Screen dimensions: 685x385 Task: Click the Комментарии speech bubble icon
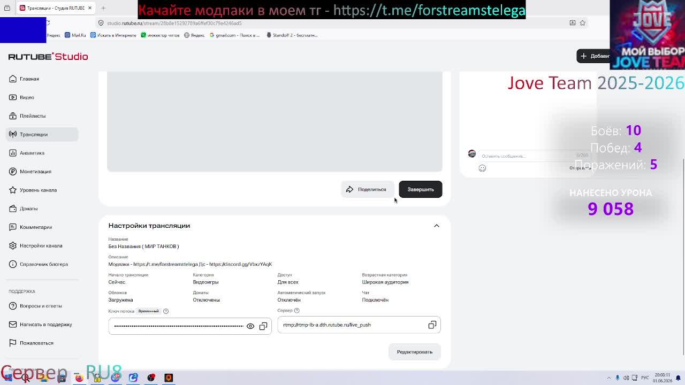[13, 227]
